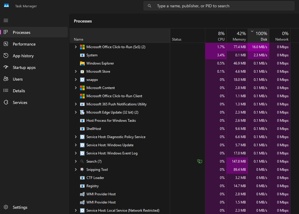The width and height of the screenshot is (299, 214).
Task: Open the Services page
Action: click(x=34, y=102)
